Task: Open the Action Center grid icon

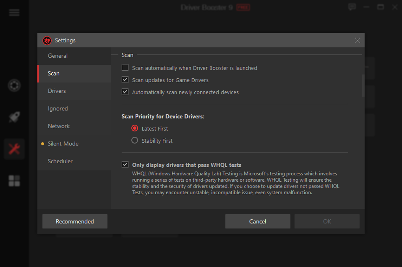Action: click(14, 181)
